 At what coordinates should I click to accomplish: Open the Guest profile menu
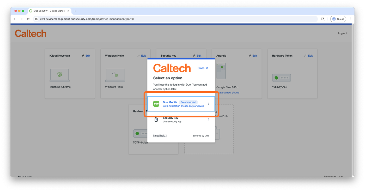click(x=338, y=19)
